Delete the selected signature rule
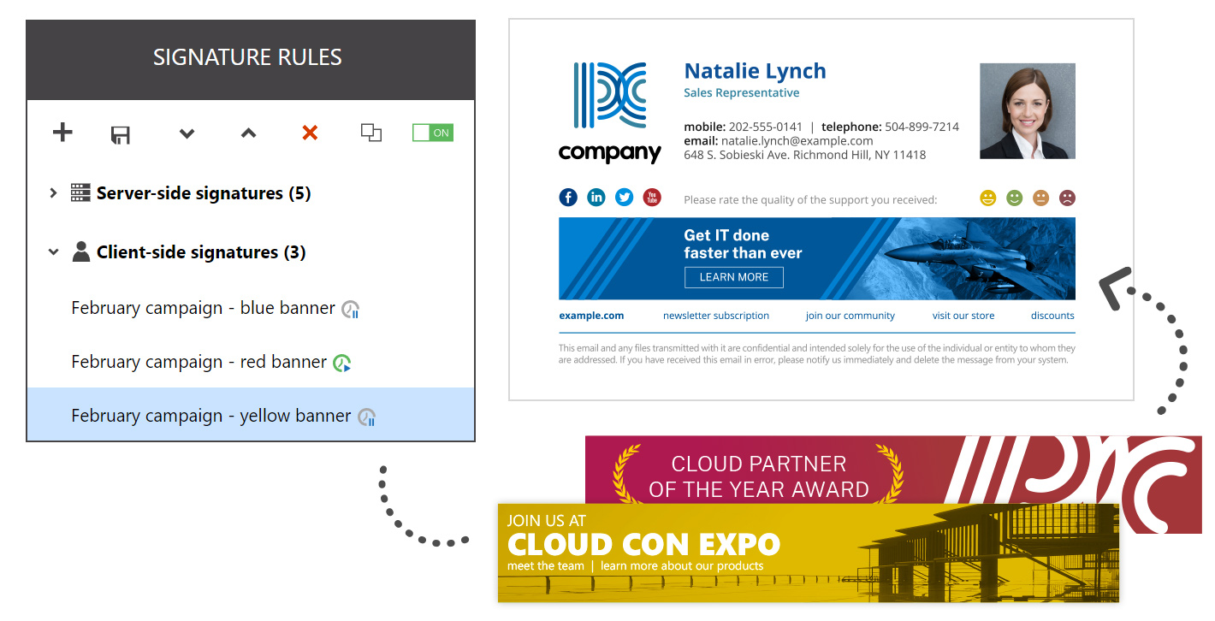1215x621 pixels. point(309,133)
